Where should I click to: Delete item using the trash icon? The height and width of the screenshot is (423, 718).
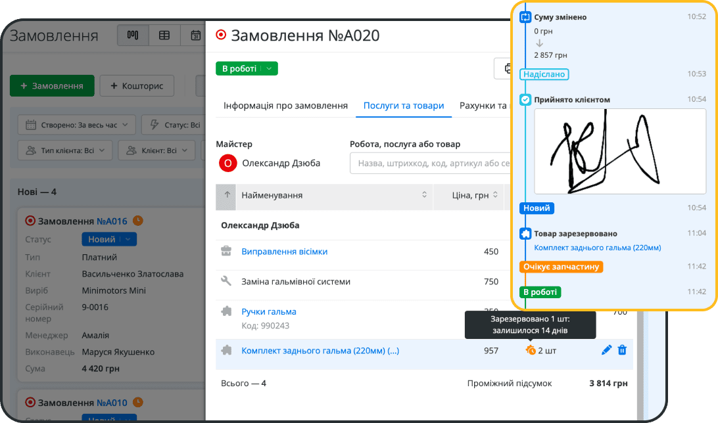click(622, 350)
